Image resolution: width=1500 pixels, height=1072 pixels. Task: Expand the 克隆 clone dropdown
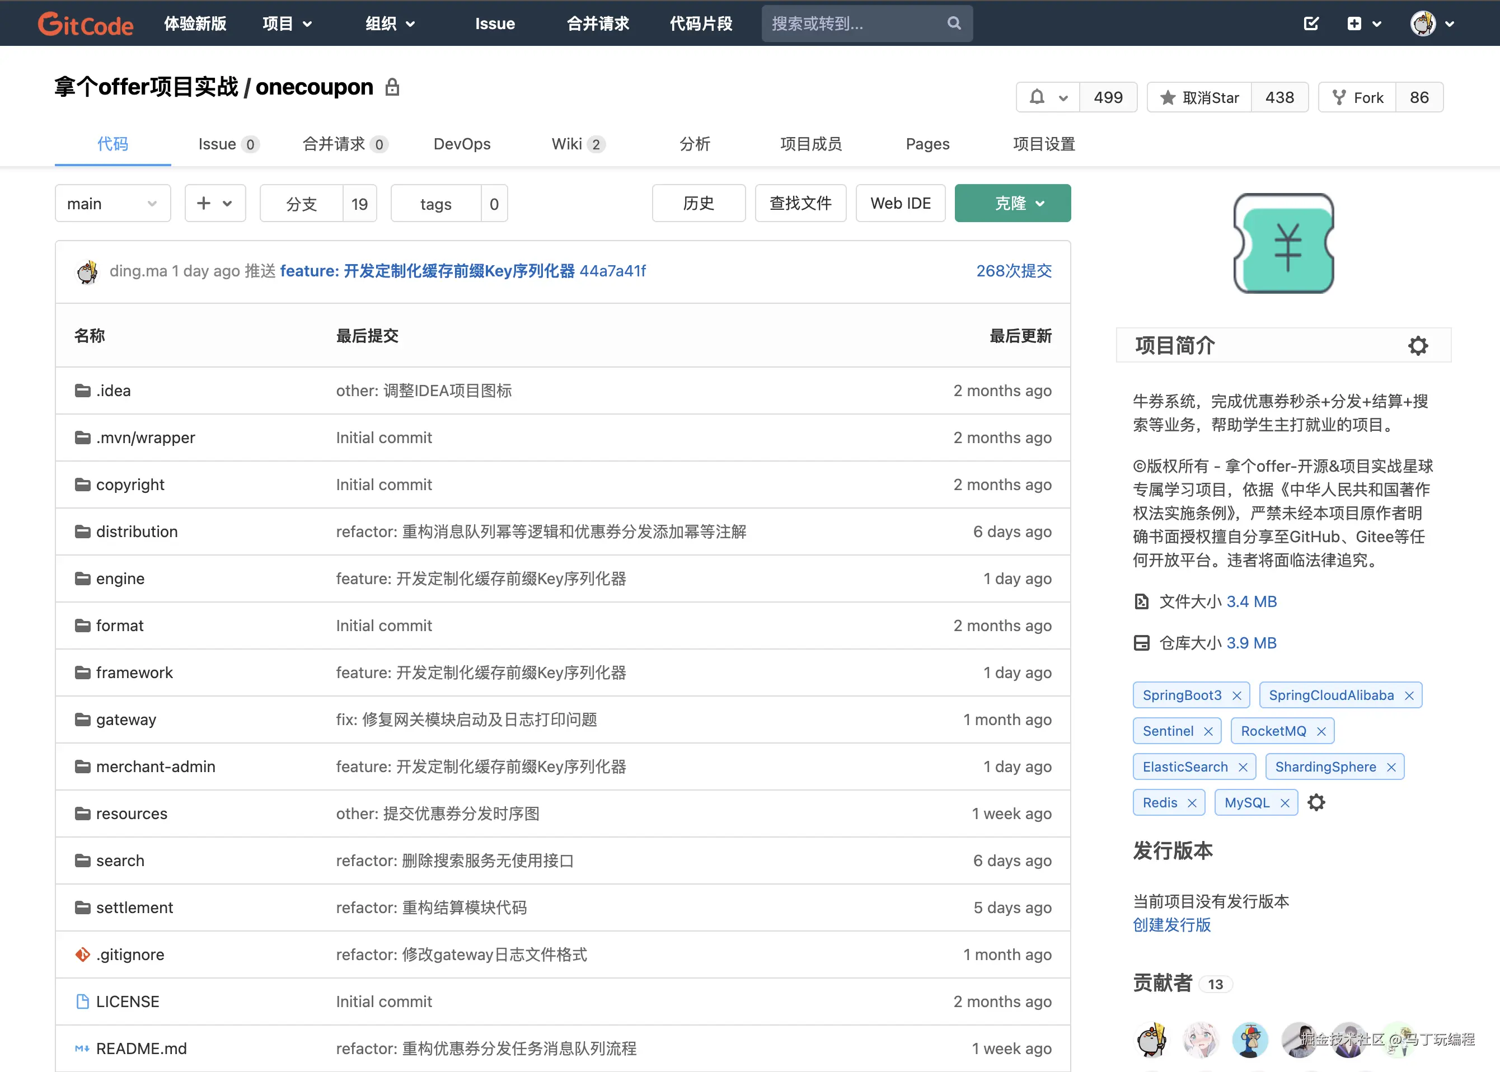1012,203
